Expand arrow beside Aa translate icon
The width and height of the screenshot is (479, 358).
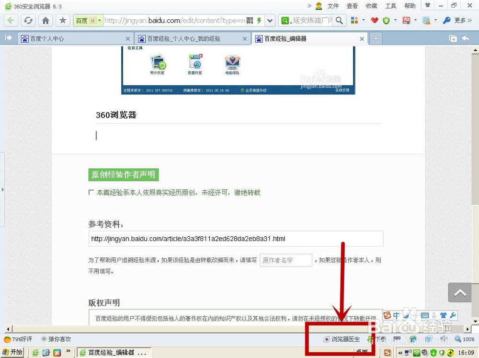[415, 20]
